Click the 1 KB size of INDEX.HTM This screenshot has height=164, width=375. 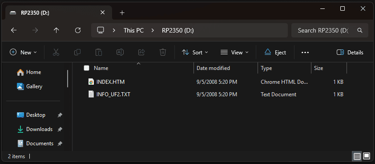click(x=338, y=82)
